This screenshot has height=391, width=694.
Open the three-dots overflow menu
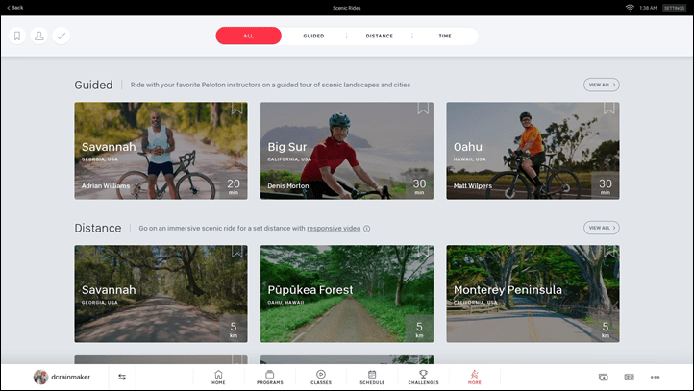pos(655,377)
